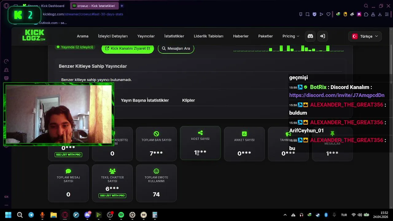Click the Toplam Mesaj Sayısı card
Viewport: 393px width, 221px height.
pyautogui.click(x=68, y=183)
